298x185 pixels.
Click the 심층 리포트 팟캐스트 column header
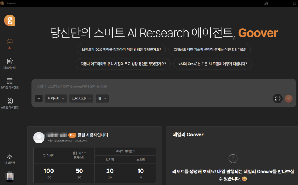click(x=79, y=155)
